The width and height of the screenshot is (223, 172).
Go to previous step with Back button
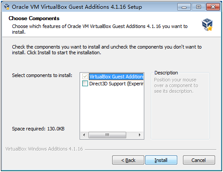(x=128, y=160)
